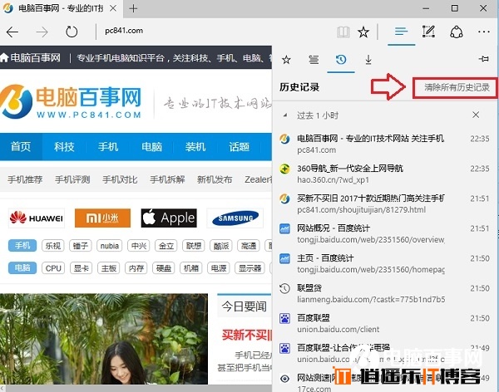Click the Apple brand logo

point(169,218)
